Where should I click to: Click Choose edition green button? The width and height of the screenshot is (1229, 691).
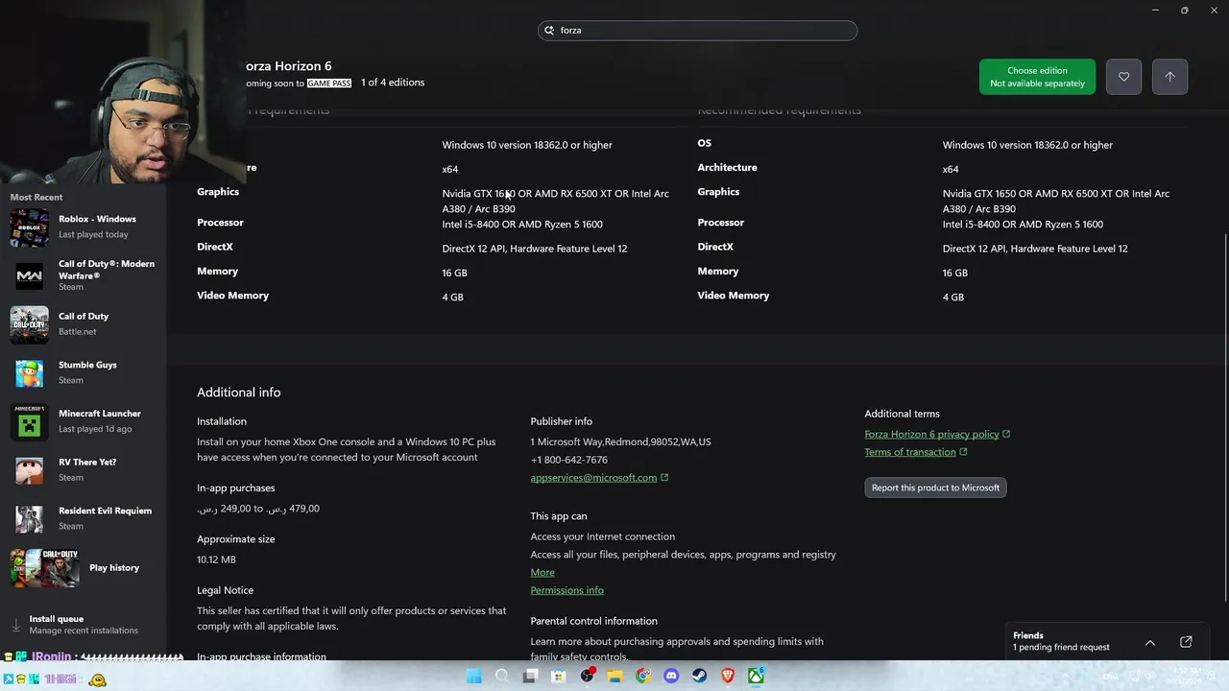(1037, 77)
